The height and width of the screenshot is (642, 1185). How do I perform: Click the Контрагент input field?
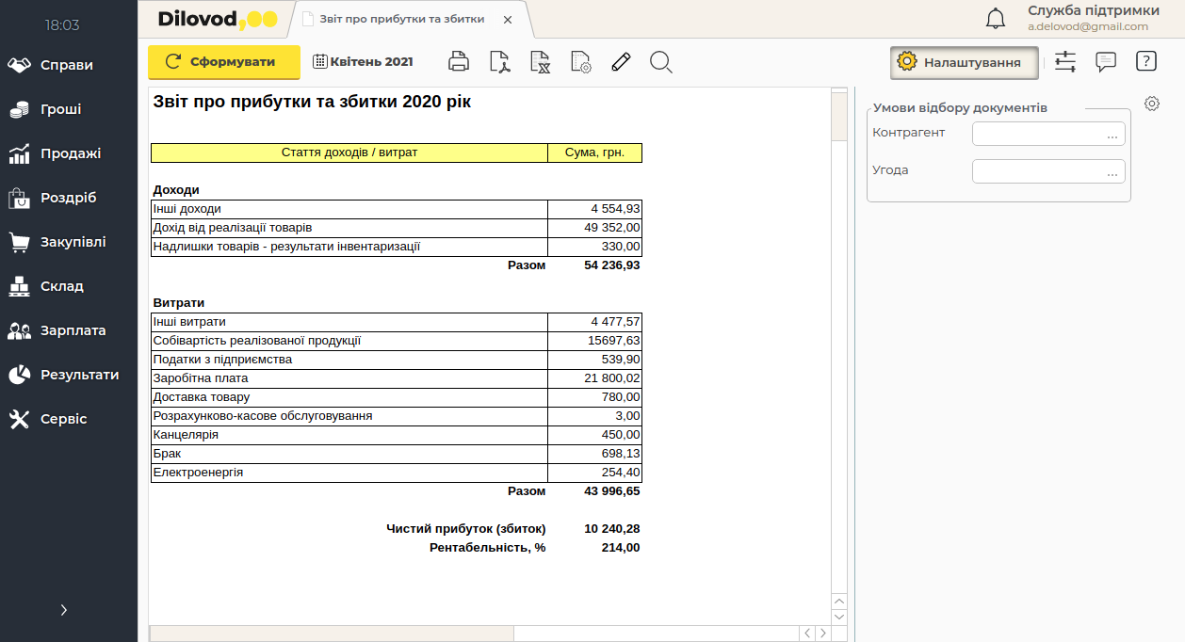(1048, 134)
